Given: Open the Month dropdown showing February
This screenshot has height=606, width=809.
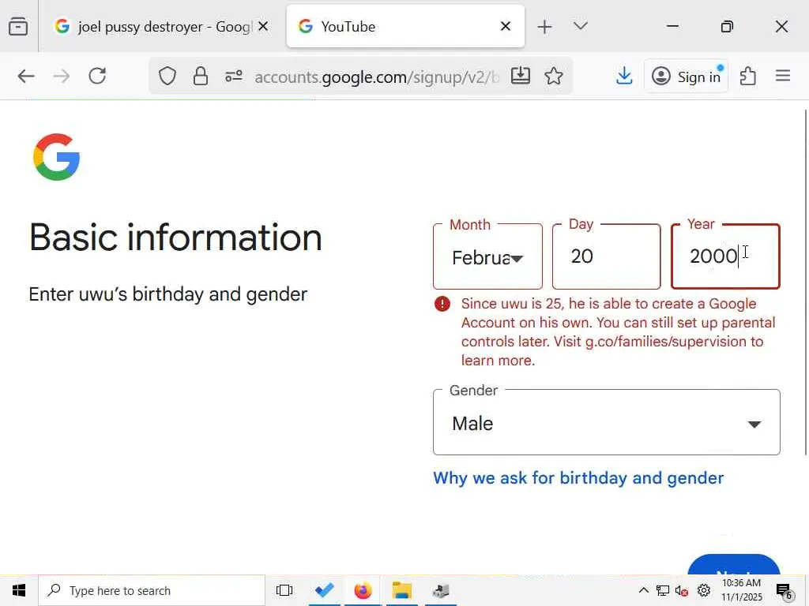Looking at the screenshot, I should coord(487,256).
